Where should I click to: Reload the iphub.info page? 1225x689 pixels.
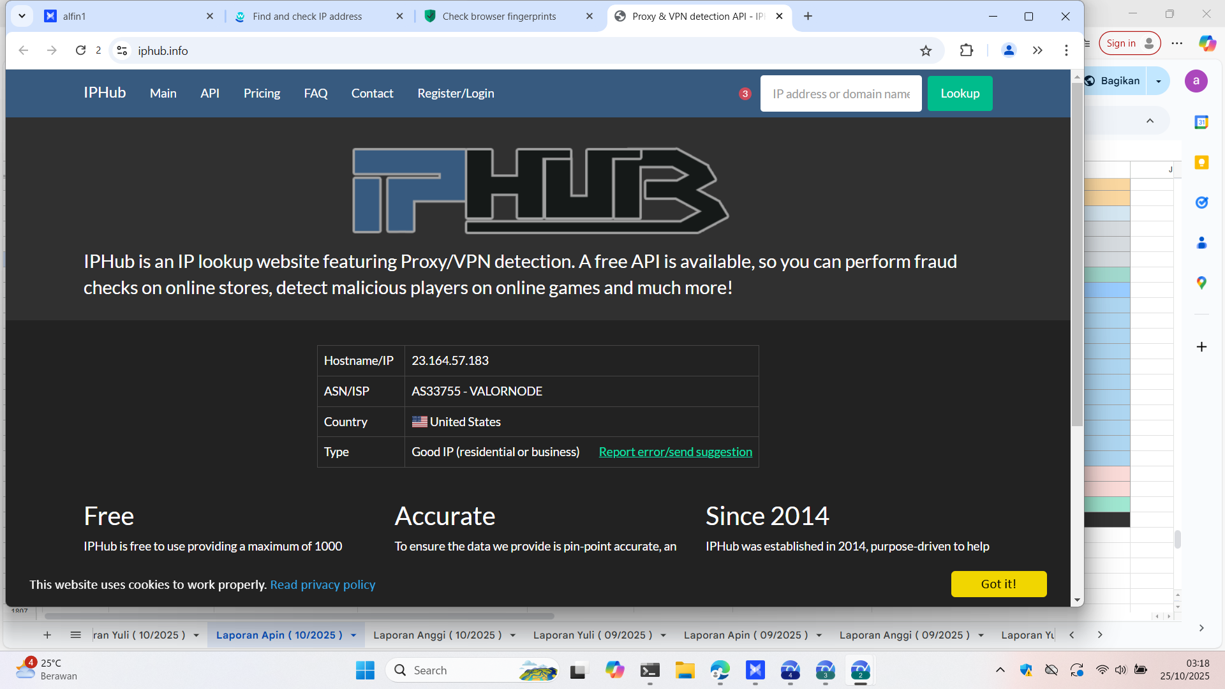80,50
